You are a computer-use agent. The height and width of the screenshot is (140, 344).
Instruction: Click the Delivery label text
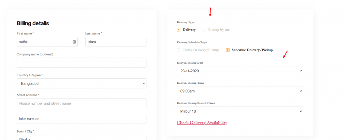189,30
